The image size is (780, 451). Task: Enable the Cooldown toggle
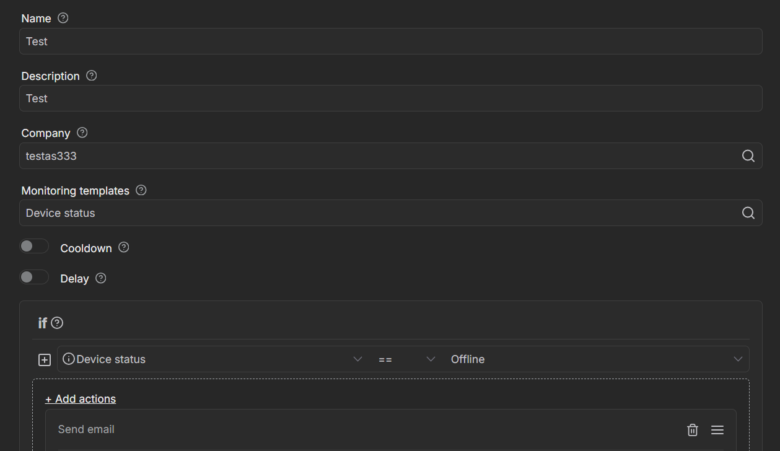click(x=34, y=247)
